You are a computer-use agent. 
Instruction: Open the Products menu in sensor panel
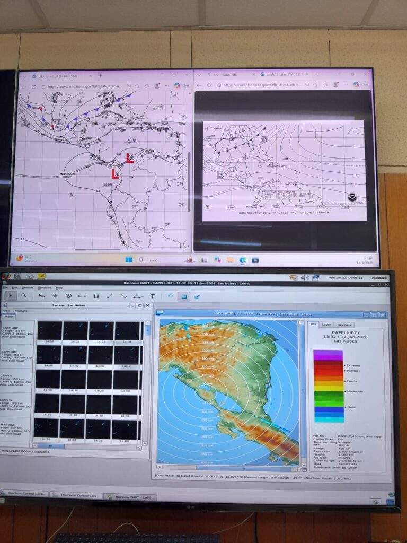point(21,311)
